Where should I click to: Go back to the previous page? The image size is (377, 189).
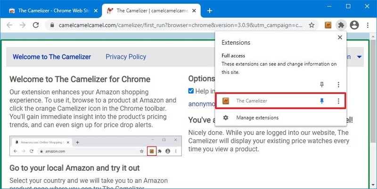click(9, 25)
